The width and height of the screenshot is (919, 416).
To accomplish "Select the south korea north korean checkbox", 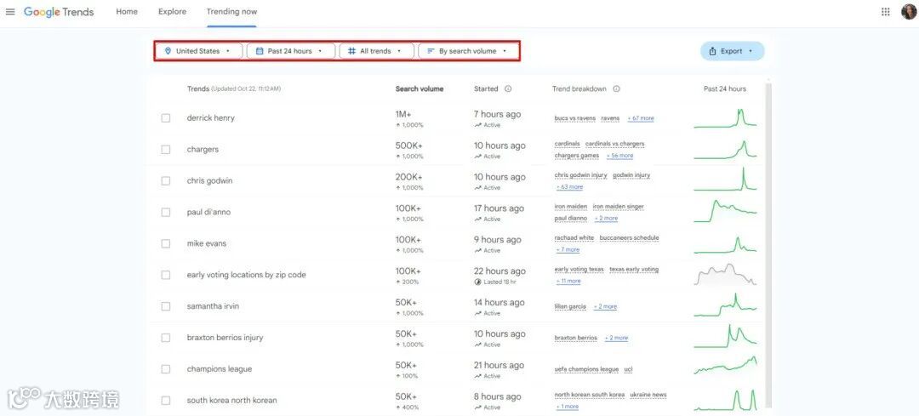I will (x=166, y=400).
